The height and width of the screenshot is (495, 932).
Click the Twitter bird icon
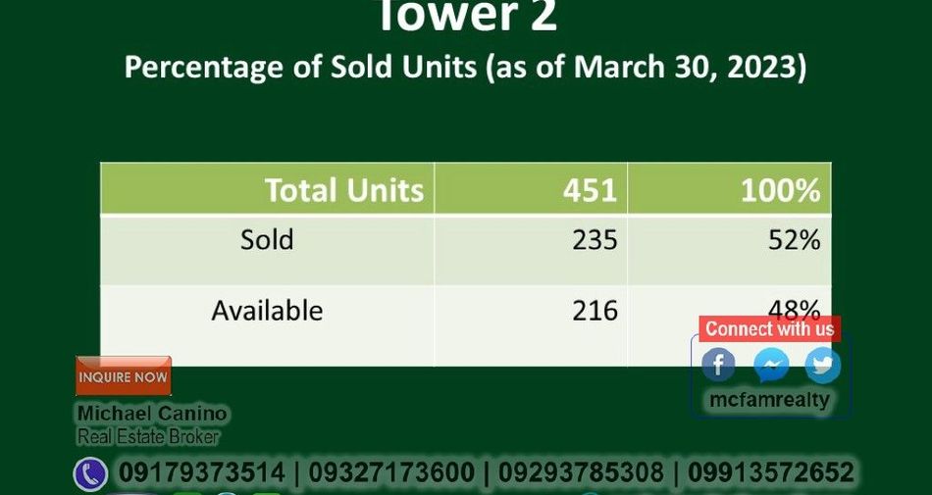click(823, 365)
